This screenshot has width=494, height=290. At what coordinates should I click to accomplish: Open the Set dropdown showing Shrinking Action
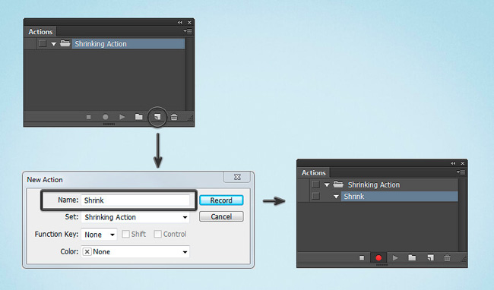click(135, 217)
